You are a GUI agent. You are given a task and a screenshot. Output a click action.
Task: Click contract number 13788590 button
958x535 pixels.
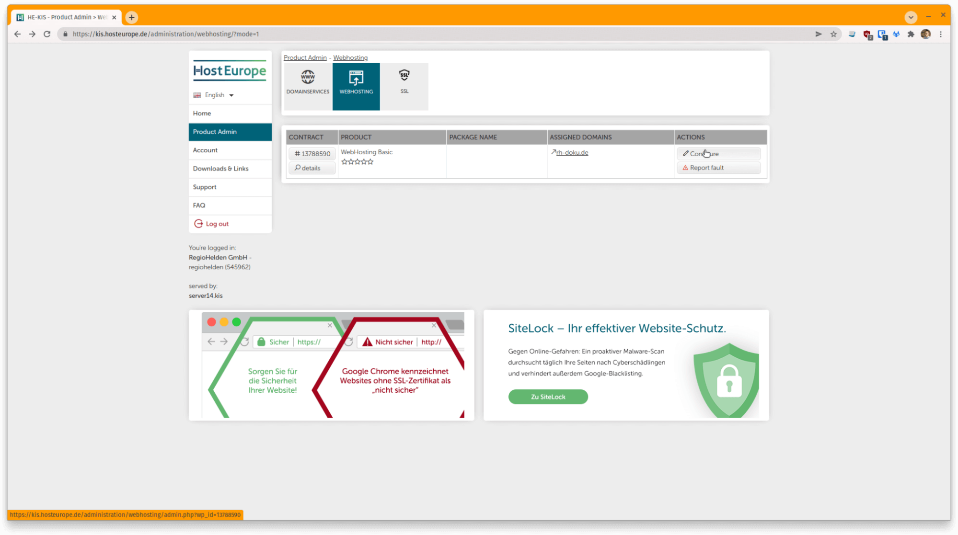pos(312,154)
